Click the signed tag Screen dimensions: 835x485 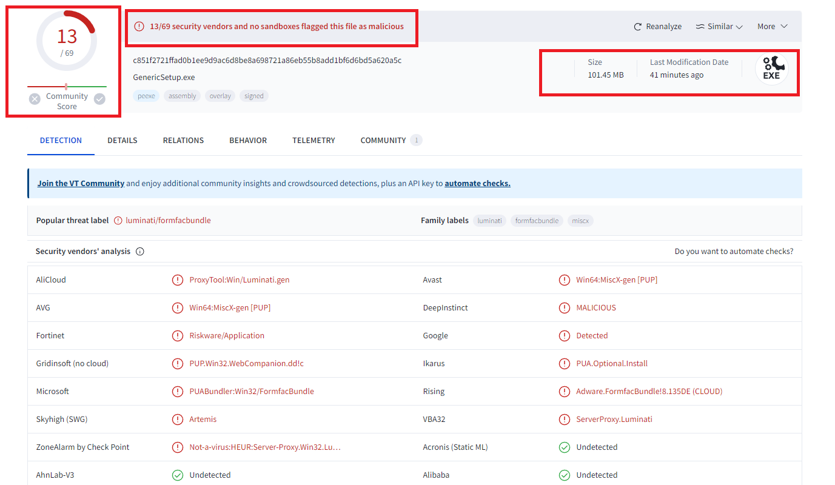(x=254, y=96)
